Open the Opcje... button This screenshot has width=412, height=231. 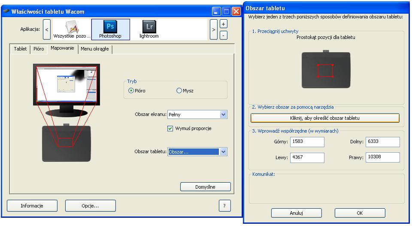click(x=91, y=206)
